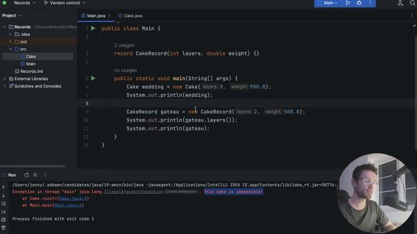Open the Run tool window tab

click(9, 175)
